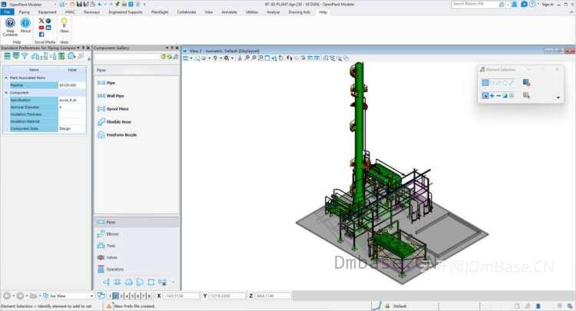Open the X social media link
This screenshot has height=311, width=576.
pos(41,21)
